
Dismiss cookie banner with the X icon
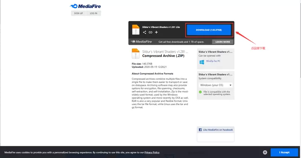(265, 152)
